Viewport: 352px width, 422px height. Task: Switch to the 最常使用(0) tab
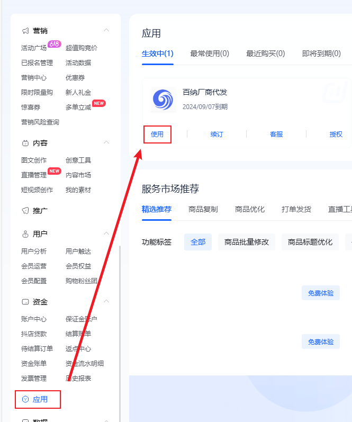pyautogui.click(x=210, y=53)
